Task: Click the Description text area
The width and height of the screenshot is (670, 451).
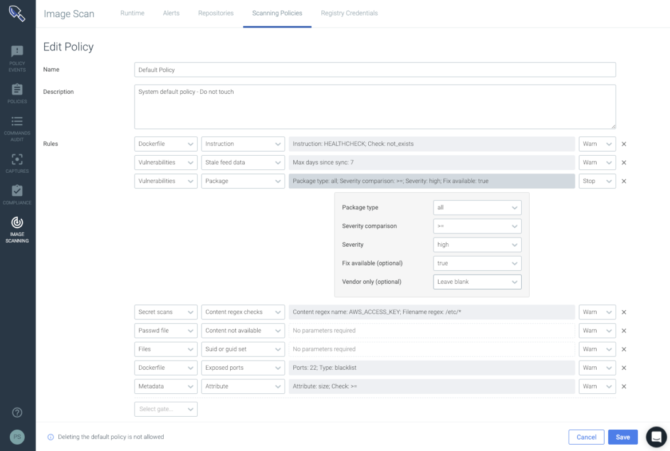Action: tap(375, 107)
